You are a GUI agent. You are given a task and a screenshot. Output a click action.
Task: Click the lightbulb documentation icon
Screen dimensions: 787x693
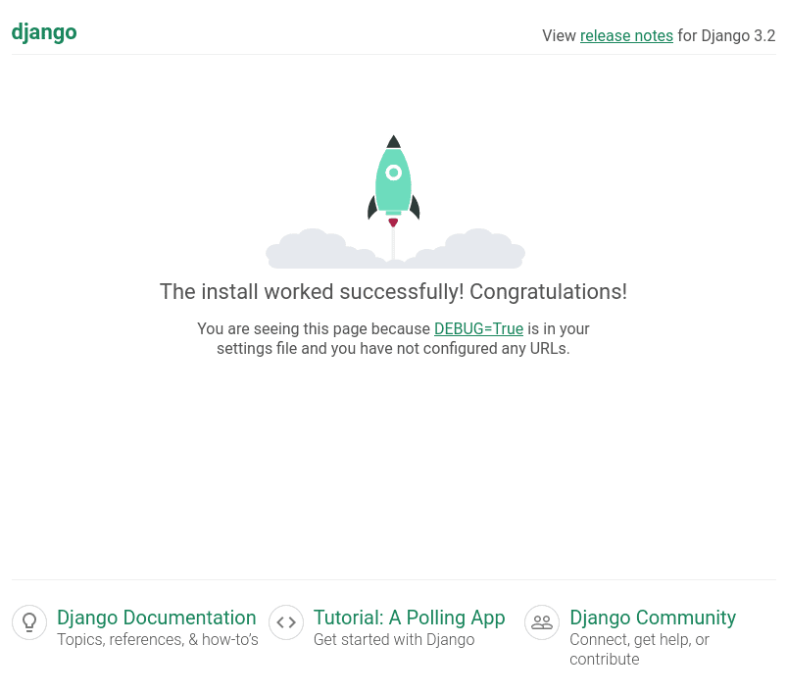pos(29,622)
